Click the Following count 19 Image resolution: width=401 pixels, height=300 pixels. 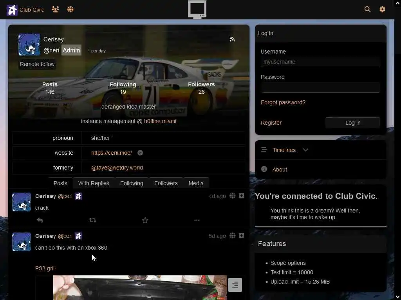pos(123,92)
